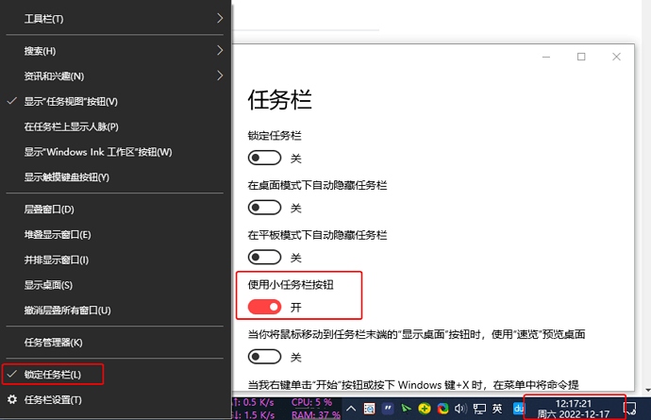Open the notification center icon
Viewport: 651px width, 420px height.
coord(630,409)
